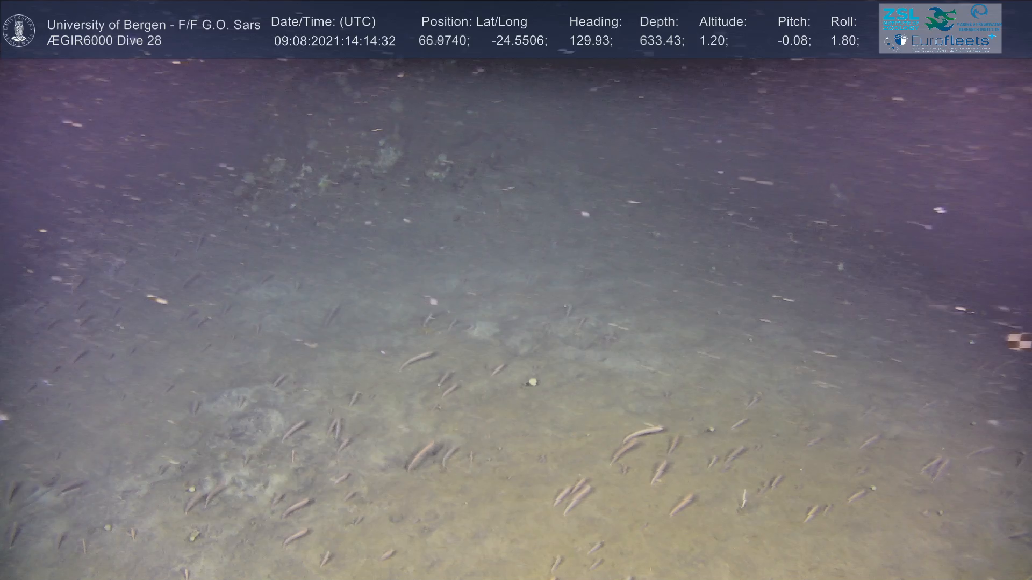Click the timestamp 09:08:2021:14:14:32

(334, 41)
